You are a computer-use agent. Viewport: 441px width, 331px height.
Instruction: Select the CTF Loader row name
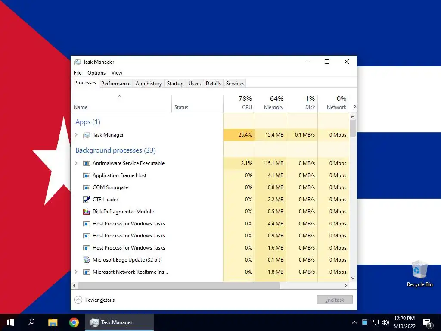[105, 200]
